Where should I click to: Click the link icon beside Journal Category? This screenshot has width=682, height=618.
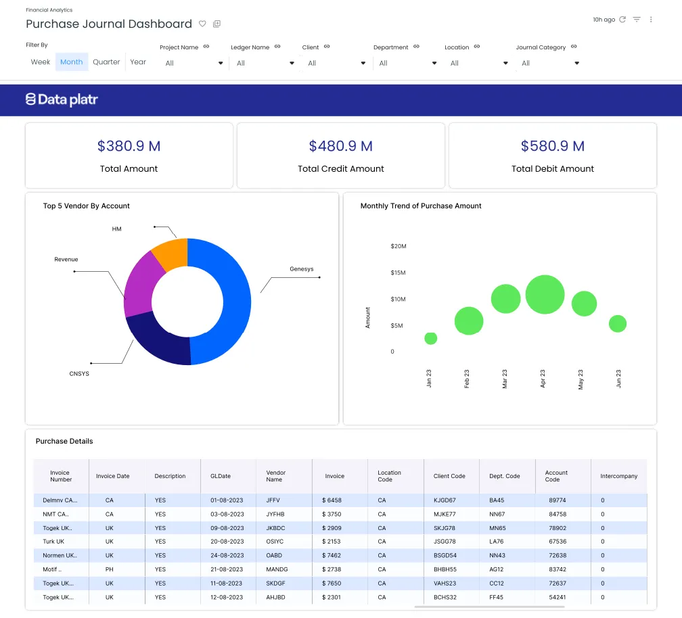[x=574, y=47]
